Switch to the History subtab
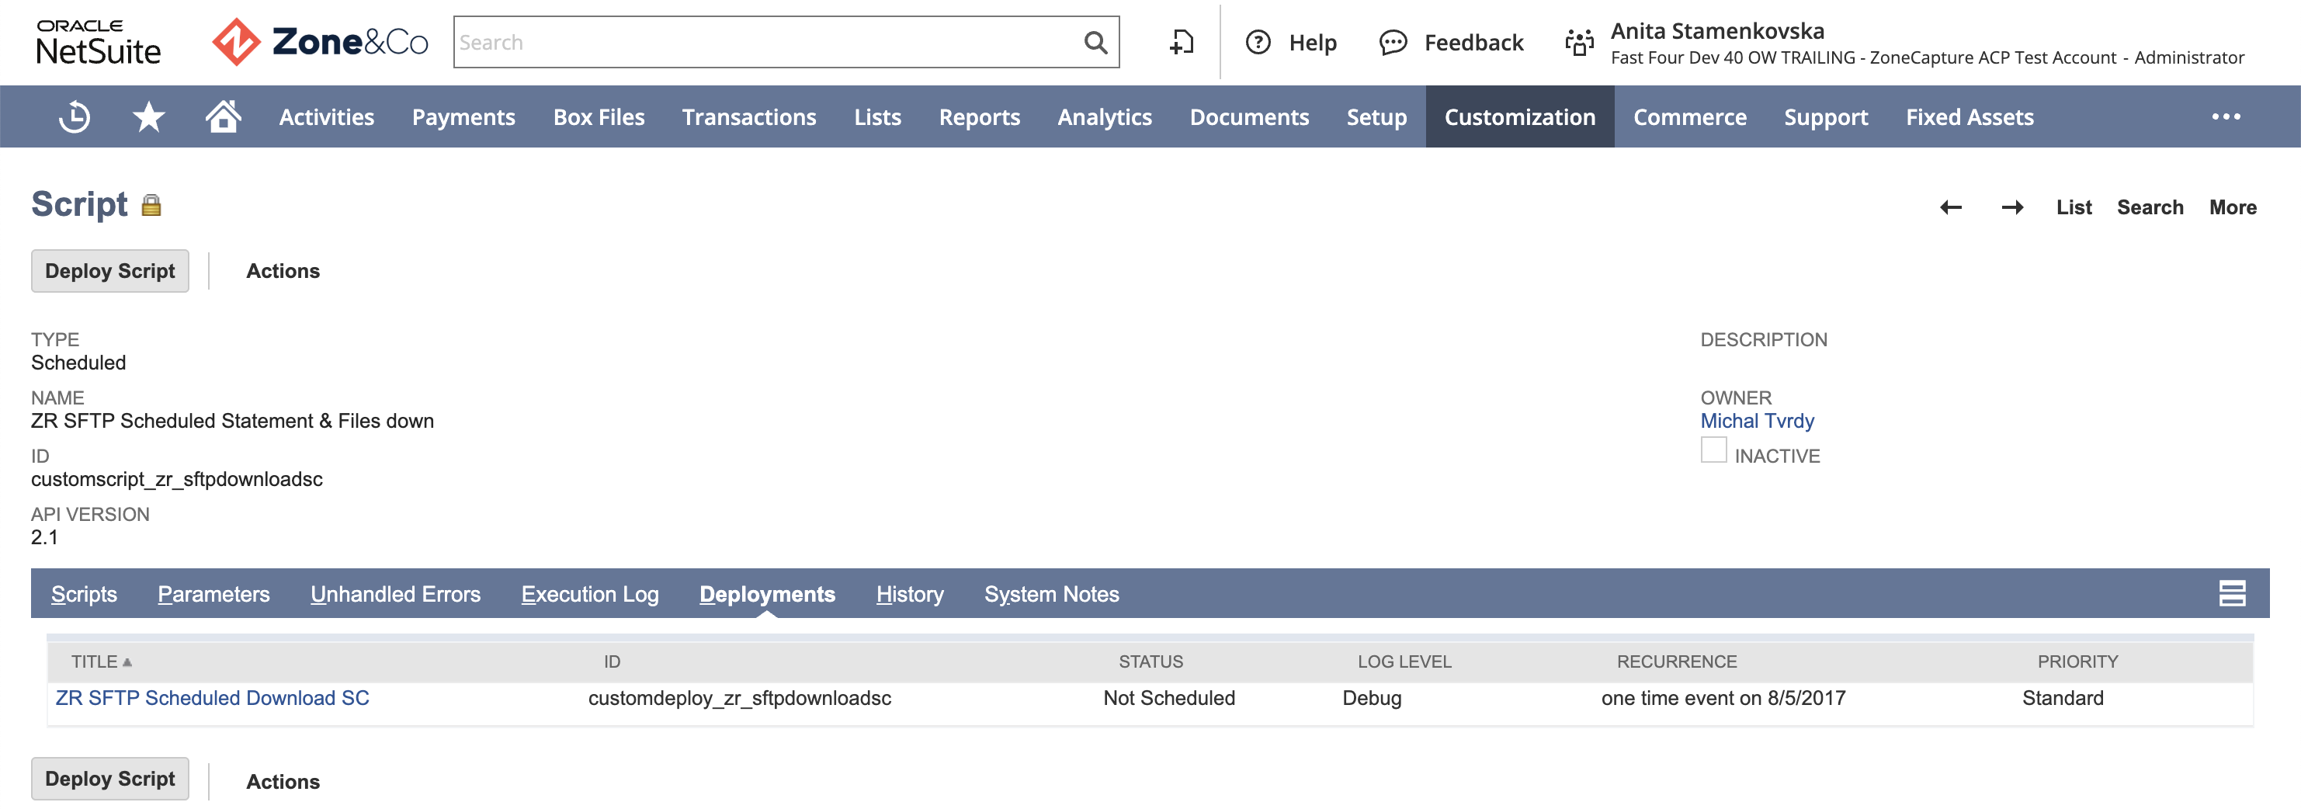 pyautogui.click(x=909, y=594)
